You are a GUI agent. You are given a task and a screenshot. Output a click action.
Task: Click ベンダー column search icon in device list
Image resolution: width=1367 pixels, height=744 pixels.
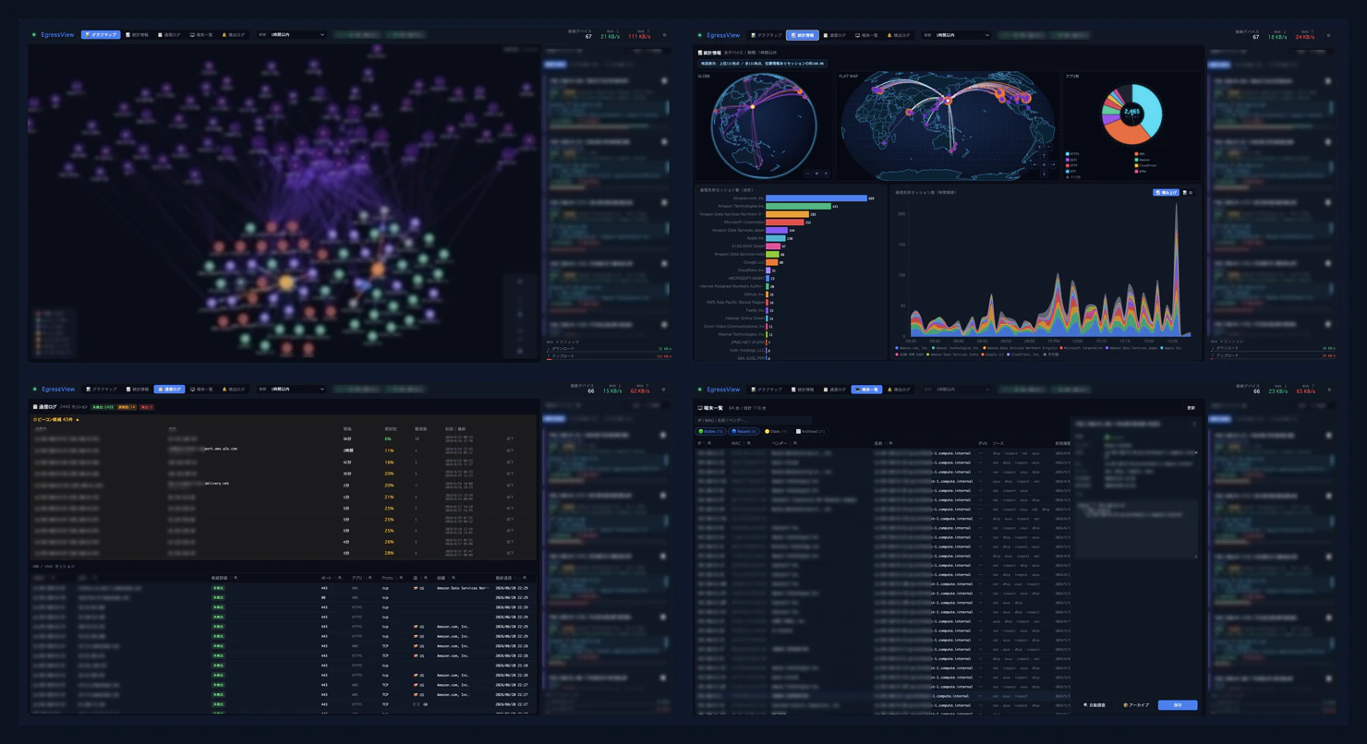795,443
